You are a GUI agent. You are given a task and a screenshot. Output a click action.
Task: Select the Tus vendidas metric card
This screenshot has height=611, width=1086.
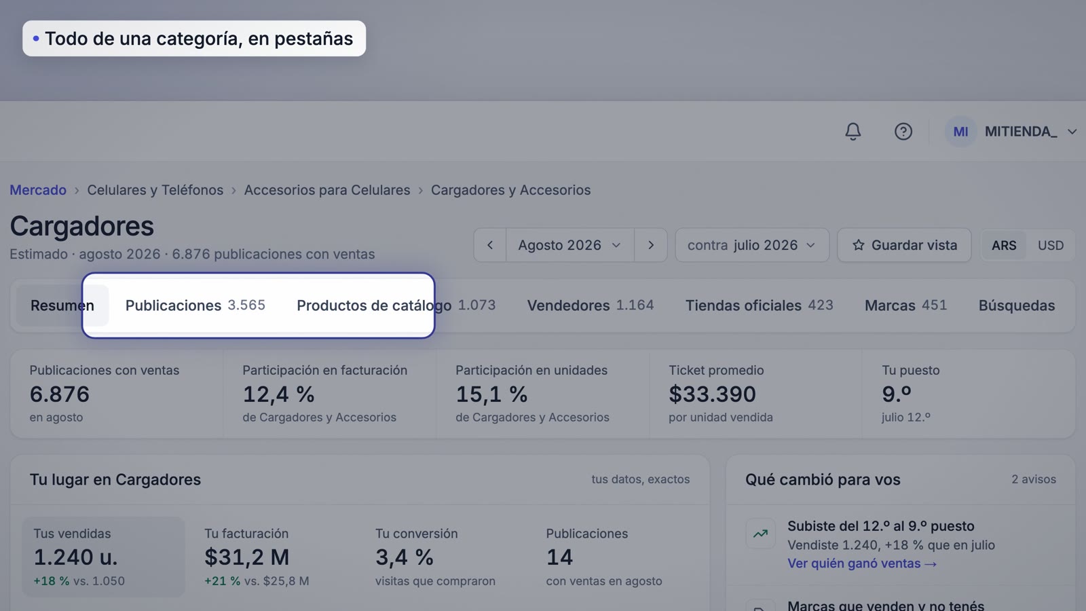pos(103,557)
